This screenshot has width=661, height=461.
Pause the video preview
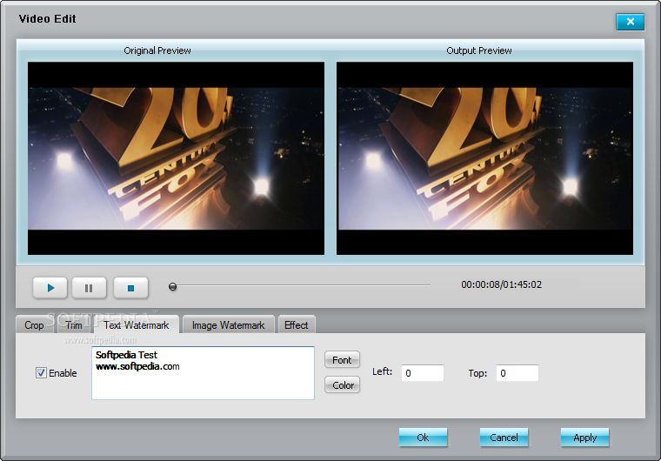click(x=89, y=288)
